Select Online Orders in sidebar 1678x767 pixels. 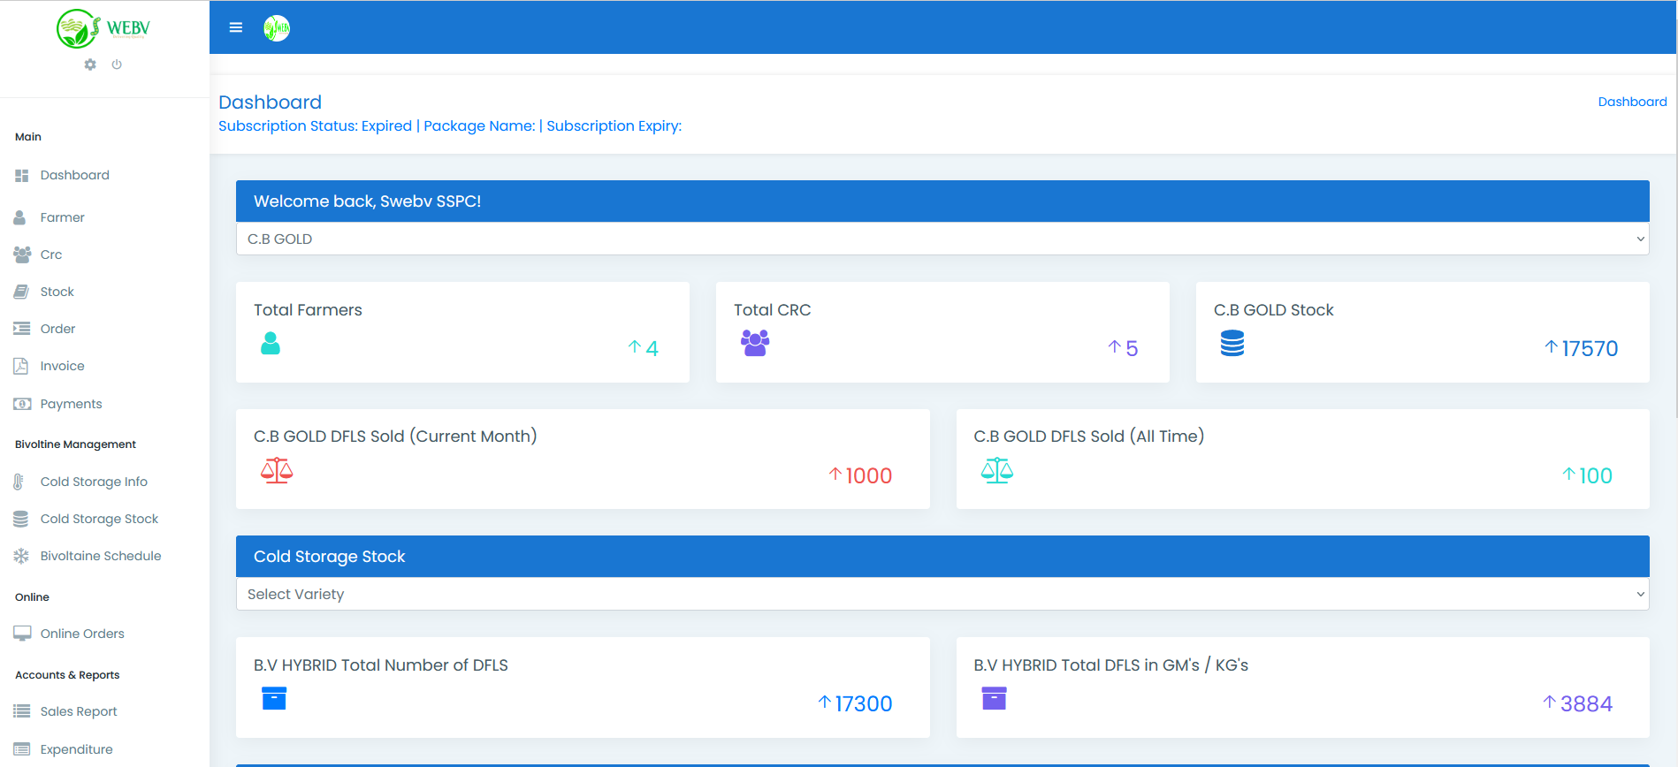(x=82, y=634)
